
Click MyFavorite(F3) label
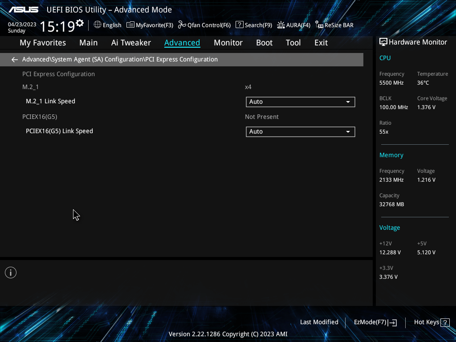coord(155,25)
